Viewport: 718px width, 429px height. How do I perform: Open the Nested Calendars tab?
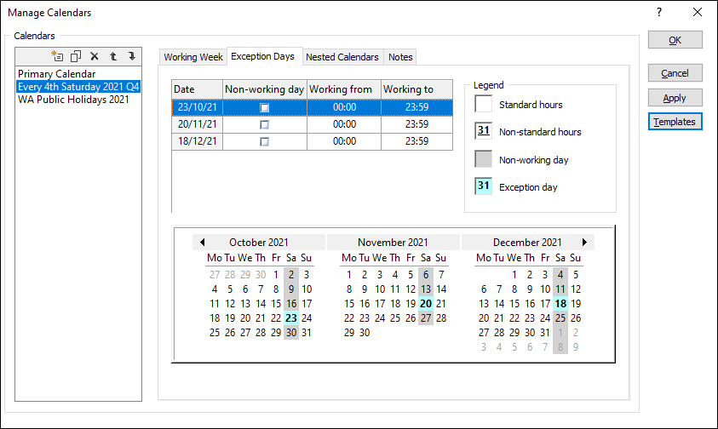[x=342, y=57]
